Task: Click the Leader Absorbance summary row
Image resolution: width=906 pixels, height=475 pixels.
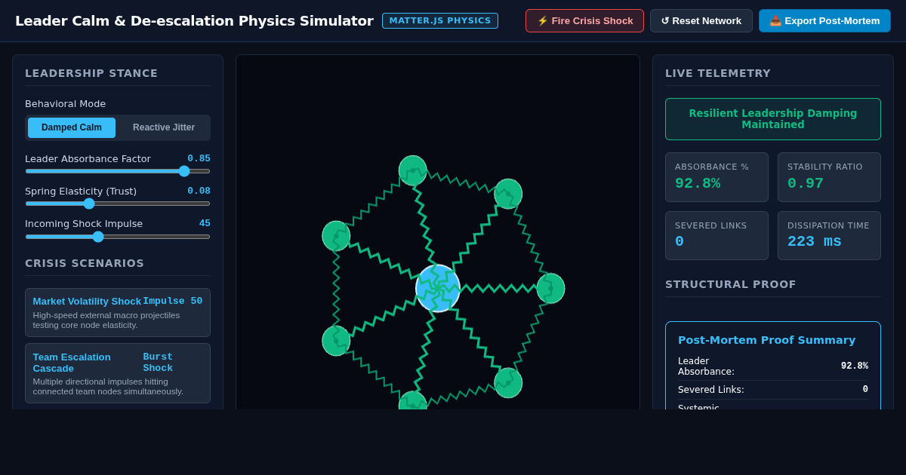Action: 773,366
